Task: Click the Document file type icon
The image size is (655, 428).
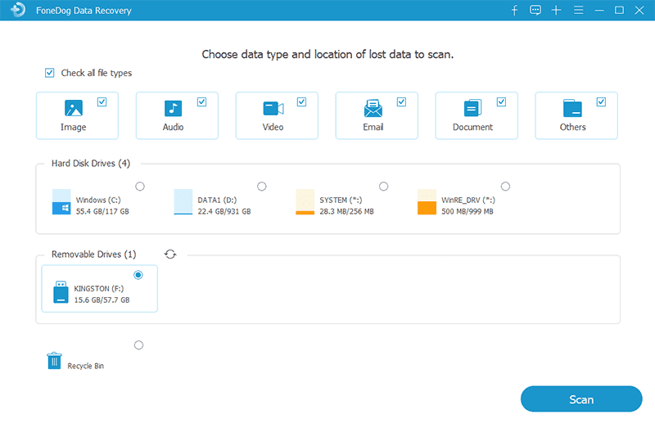Action: [472, 109]
